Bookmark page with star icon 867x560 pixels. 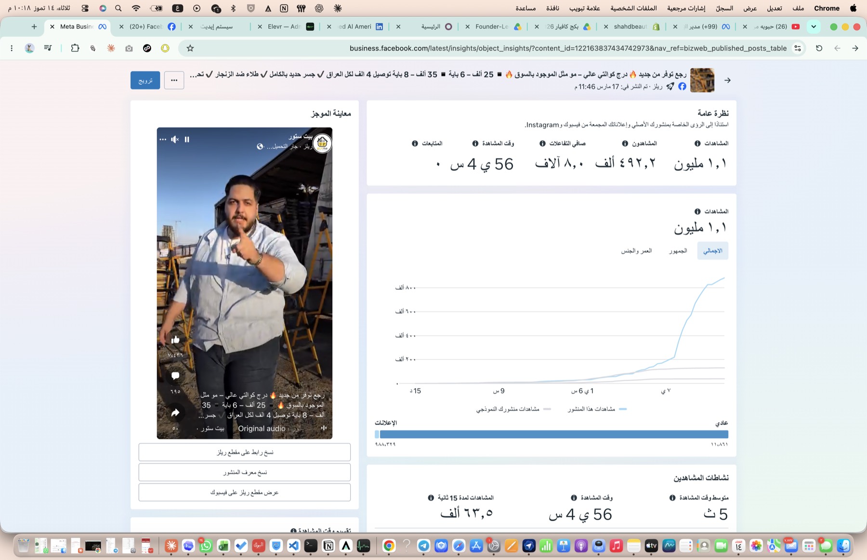[190, 48]
